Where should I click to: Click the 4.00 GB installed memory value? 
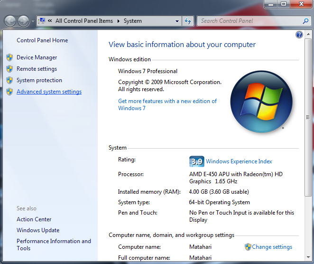pyautogui.click(x=219, y=192)
